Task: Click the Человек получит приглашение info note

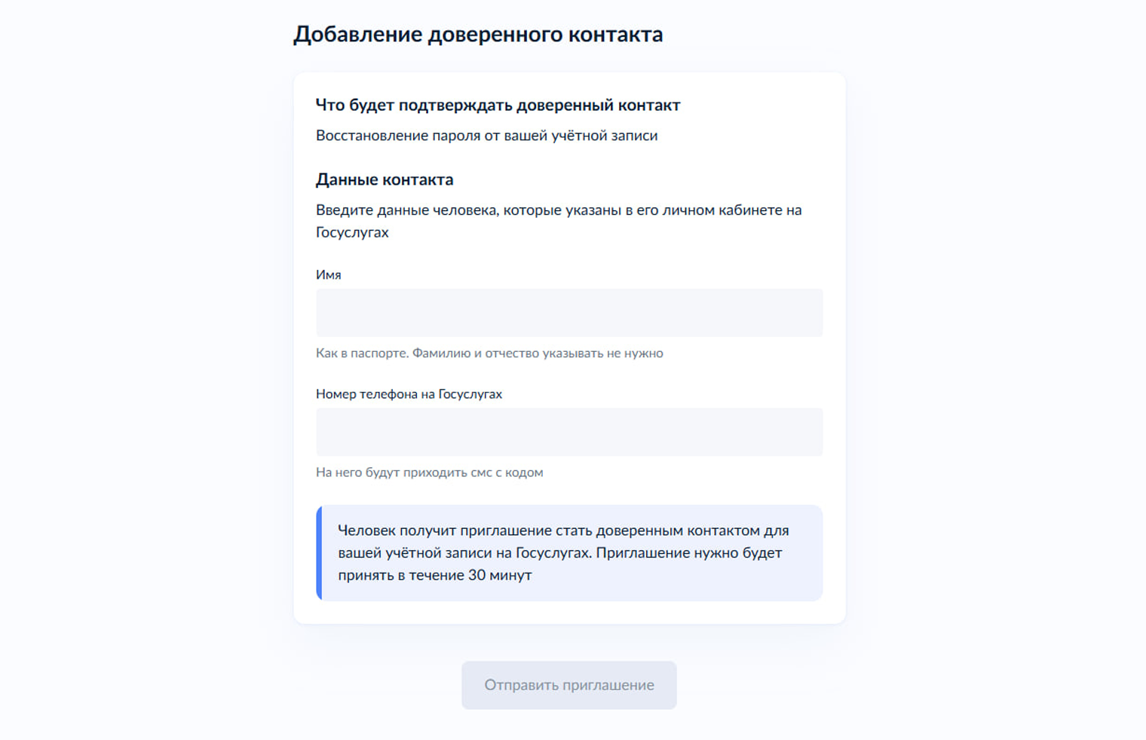Action: [563, 552]
